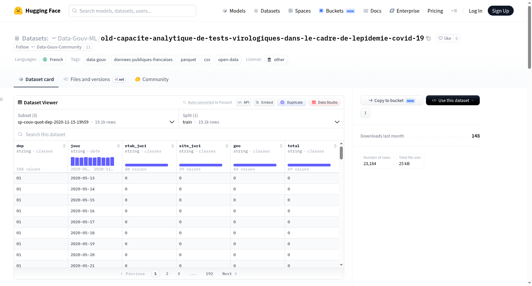Screen dimensions: 532x286
Task: Sort the geo column using its sort icon
Action: (281, 146)
